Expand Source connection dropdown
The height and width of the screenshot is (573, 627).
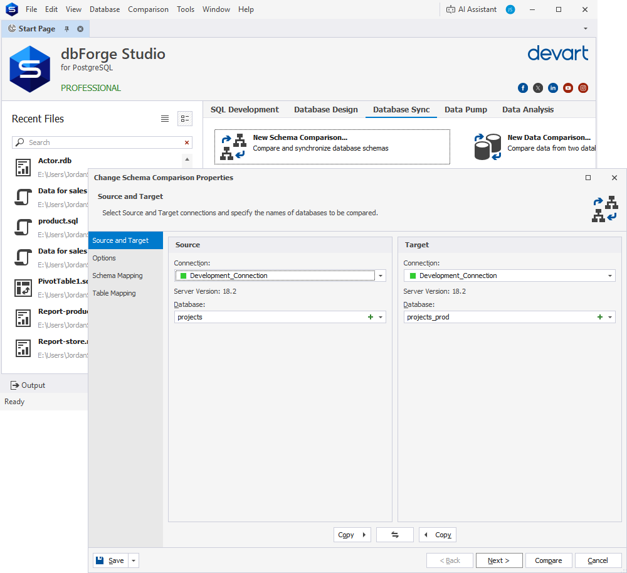tap(381, 276)
